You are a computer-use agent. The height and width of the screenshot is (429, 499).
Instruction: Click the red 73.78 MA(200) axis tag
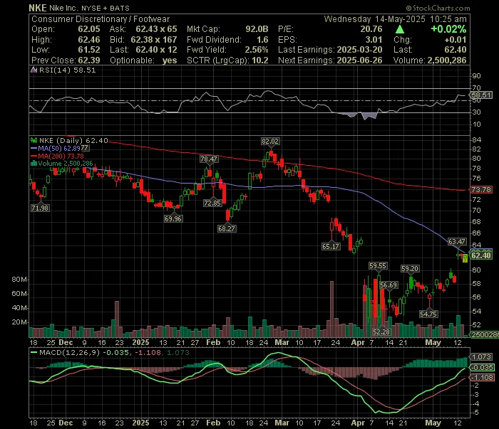[x=481, y=189]
